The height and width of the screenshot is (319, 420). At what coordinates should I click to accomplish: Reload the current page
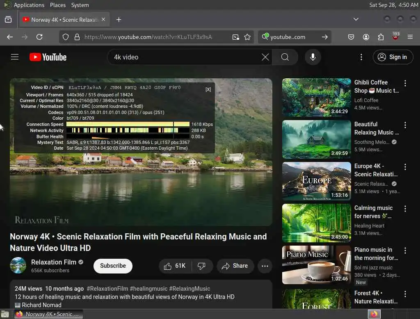(x=39, y=37)
